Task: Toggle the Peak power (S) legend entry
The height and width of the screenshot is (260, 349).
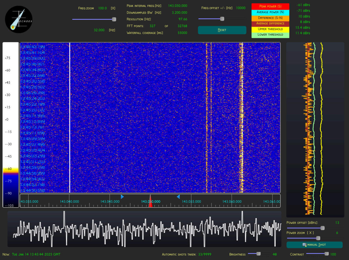Action: click(270, 6)
